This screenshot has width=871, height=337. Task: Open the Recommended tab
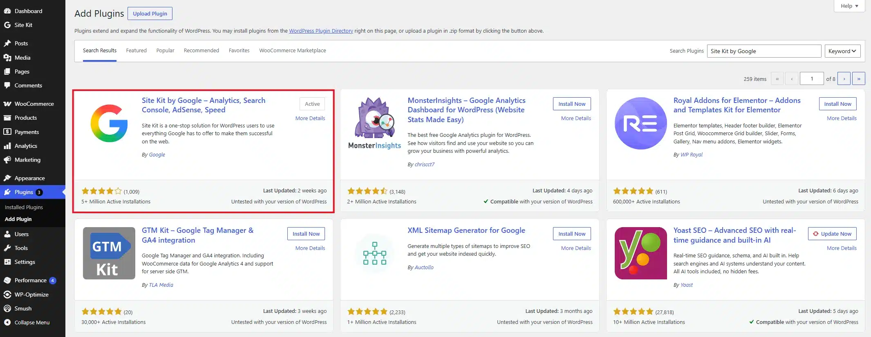(x=201, y=51)
